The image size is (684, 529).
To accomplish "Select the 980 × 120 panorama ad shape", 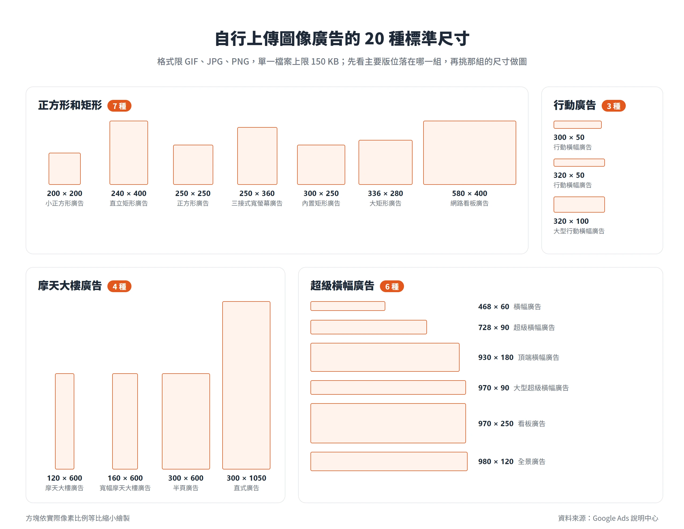I will pos(389,461).
